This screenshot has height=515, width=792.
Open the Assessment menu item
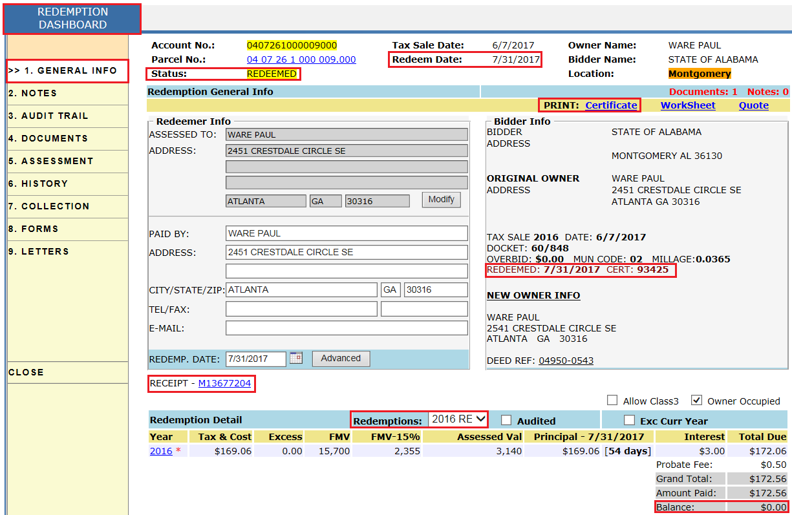[50, 161]
